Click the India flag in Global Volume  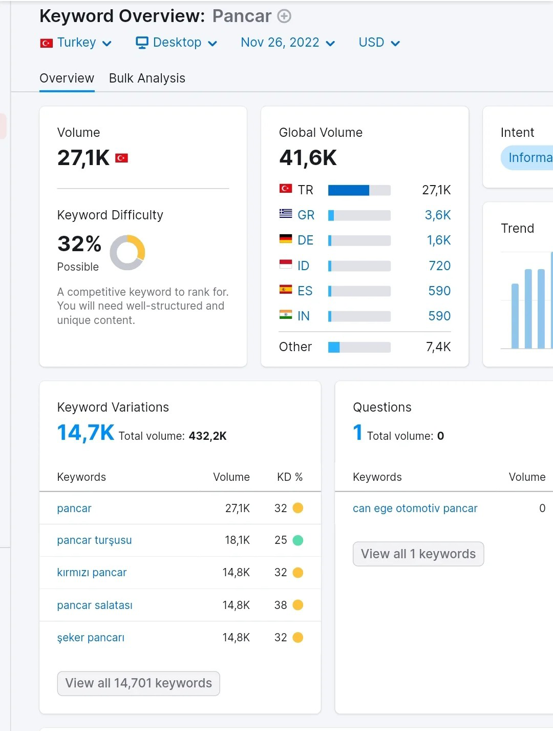(x=285, y=315)
